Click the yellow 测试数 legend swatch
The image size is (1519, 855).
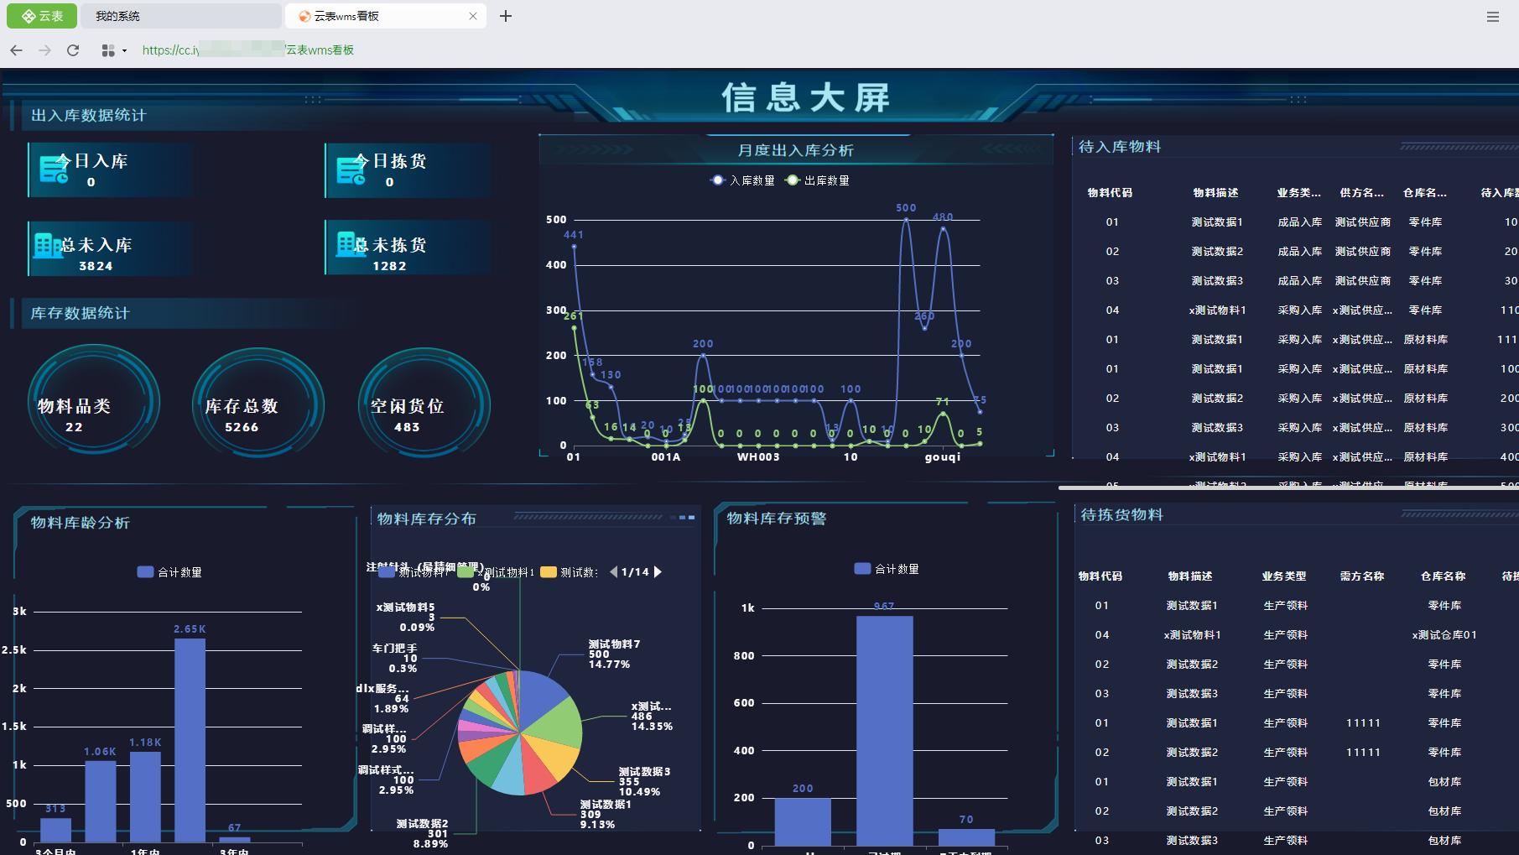[548, 571]
